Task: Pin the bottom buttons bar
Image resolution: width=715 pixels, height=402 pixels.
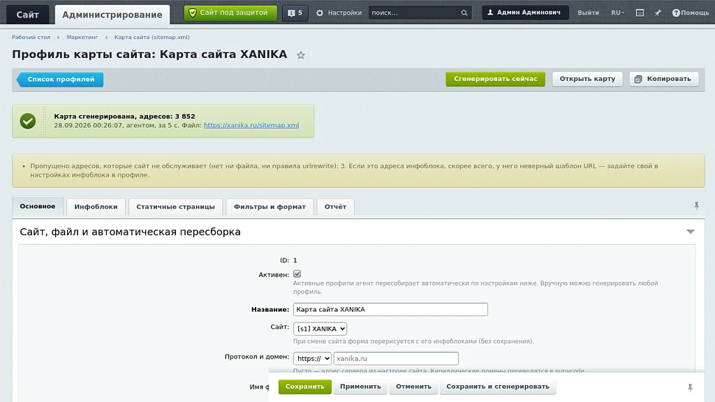Action: [x=690, y=387]
